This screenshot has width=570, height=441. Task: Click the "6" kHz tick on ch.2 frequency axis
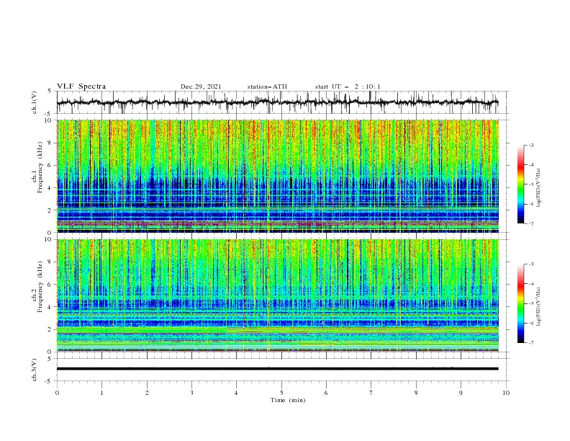[50, 285]
